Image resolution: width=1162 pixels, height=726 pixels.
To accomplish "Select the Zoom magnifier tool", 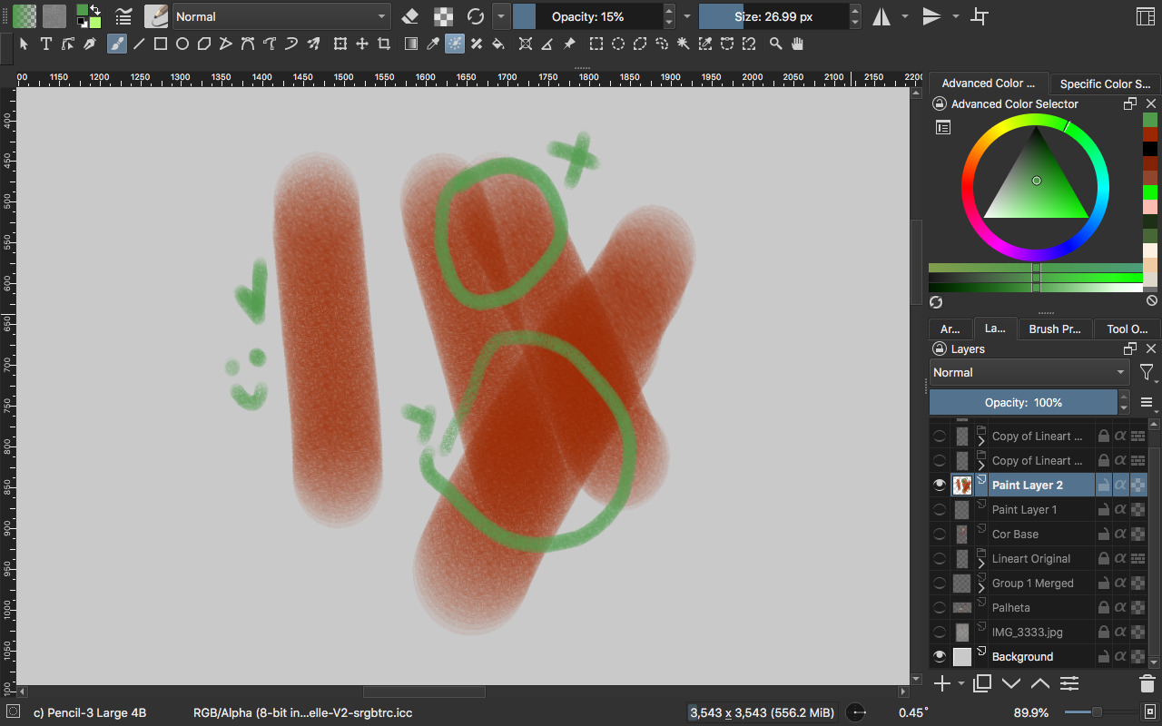I will 775,44.
